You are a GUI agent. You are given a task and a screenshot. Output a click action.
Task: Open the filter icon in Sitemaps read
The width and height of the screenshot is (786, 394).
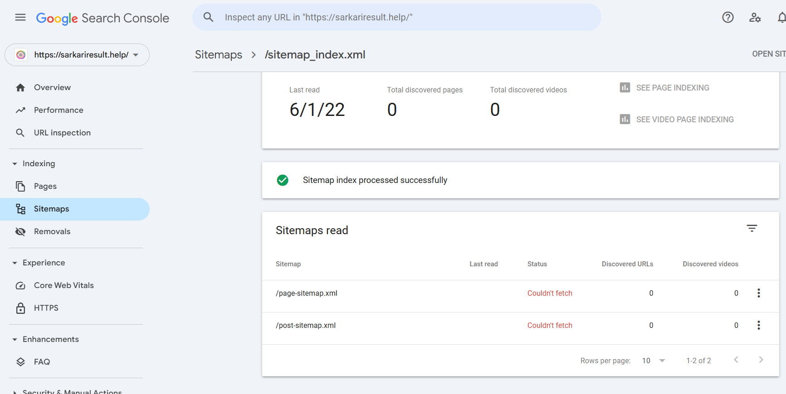point(752,228)
